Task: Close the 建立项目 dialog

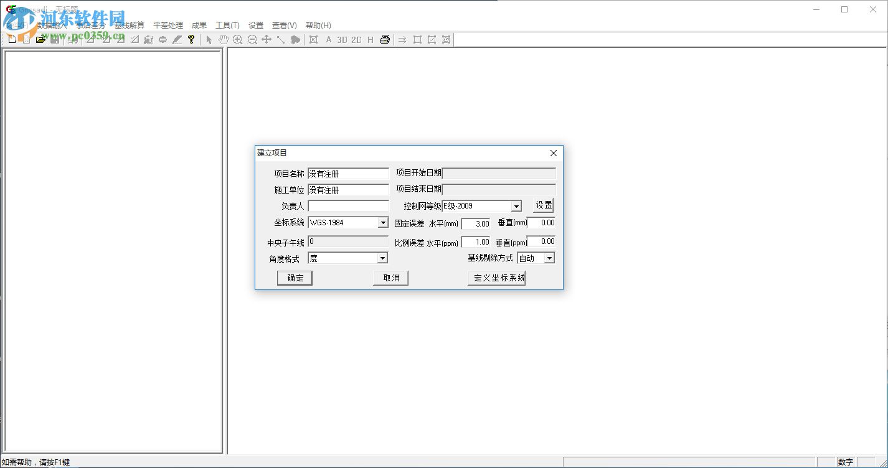Action: coord(554,153)
